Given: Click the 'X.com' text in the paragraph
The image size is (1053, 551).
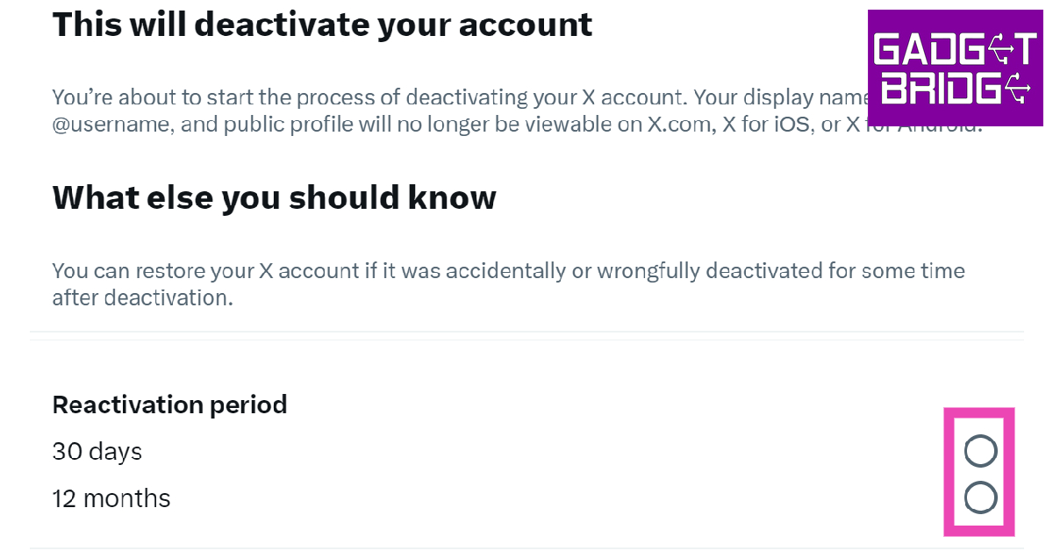Looking at the screenshot, I should click(677, 125).
